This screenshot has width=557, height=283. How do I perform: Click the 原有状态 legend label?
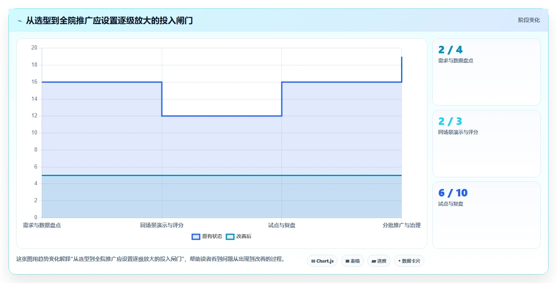tap(212, 236)
